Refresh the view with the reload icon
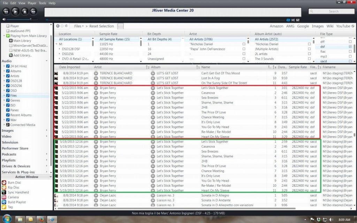 [66, 26]
